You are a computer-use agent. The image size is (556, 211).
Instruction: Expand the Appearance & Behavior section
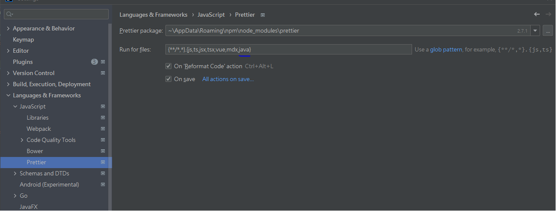click(x=8, y=28)
